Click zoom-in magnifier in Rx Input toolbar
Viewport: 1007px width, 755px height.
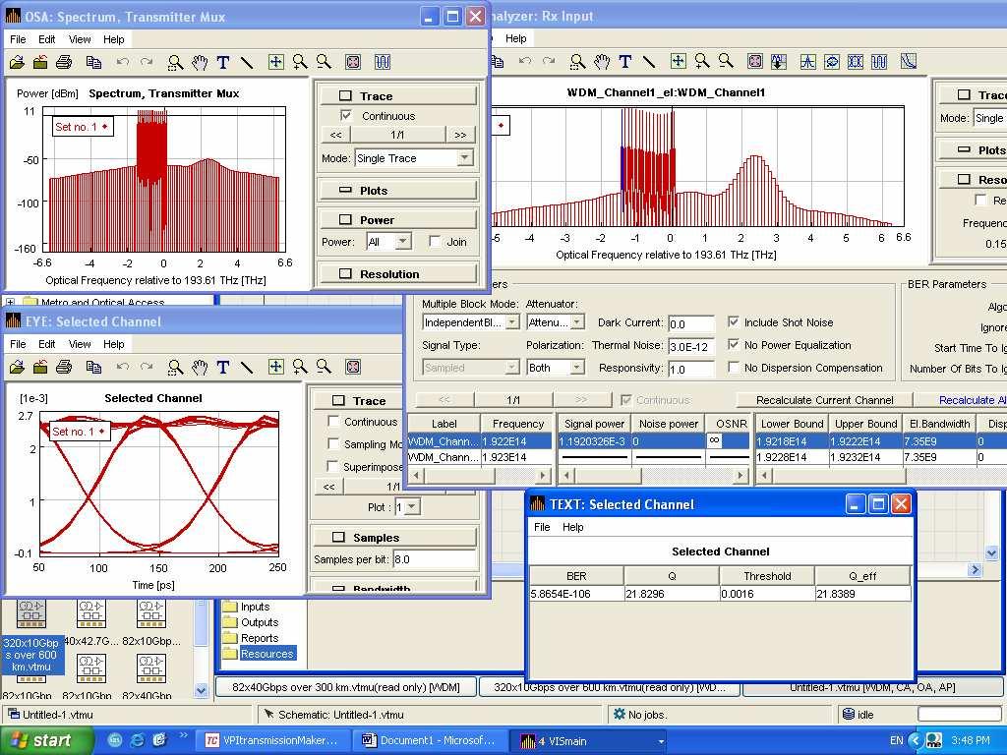coord(702,61)
